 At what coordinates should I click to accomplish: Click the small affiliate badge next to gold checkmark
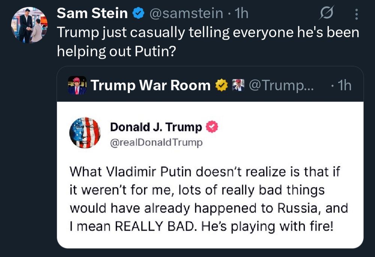[x=238, y=85]
